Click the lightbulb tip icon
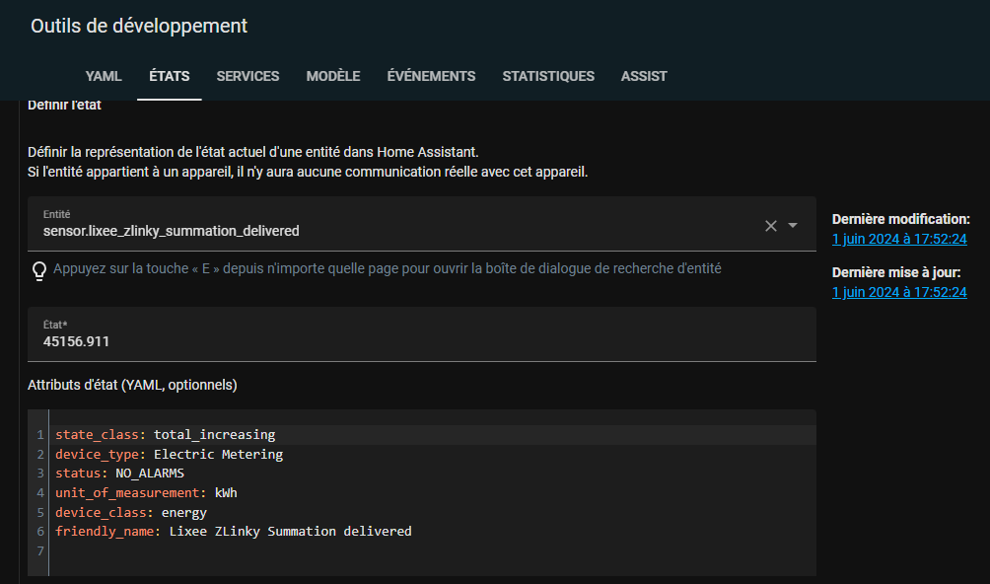The width and height of the screenshot is (990, 584). (39, 270)
